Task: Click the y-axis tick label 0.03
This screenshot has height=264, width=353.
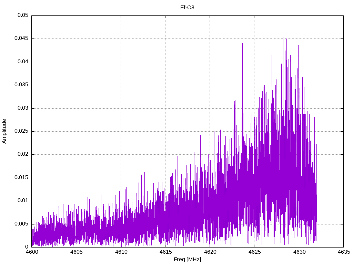Action: [23, 108]
